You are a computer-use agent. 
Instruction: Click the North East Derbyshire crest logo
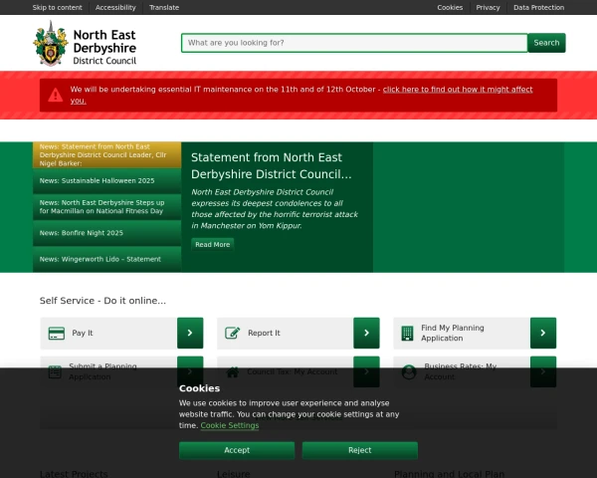pyautogui.click(x=51, y=44)
